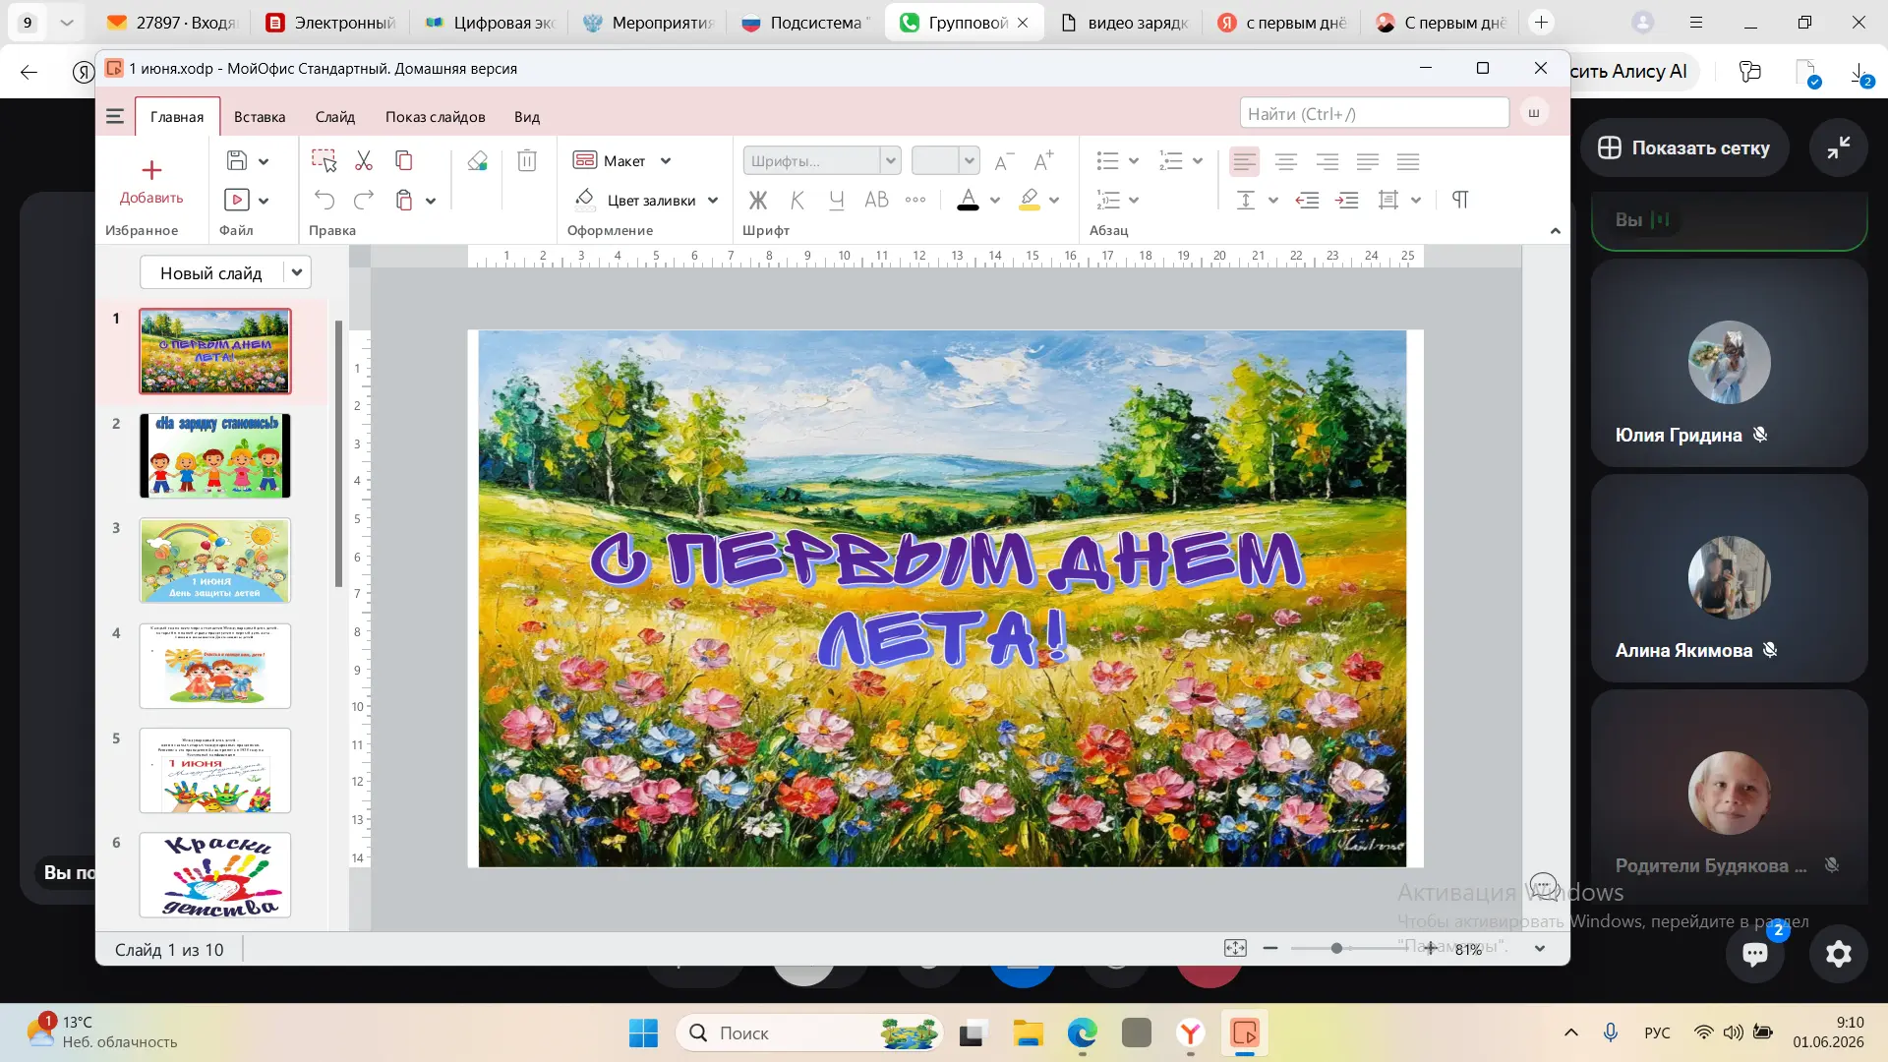Switch to the видео зарядка browser tab
Screen dimensions: 1888x1062
1125,23
